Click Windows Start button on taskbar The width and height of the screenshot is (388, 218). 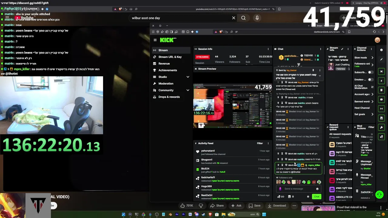tap(264, 215)
